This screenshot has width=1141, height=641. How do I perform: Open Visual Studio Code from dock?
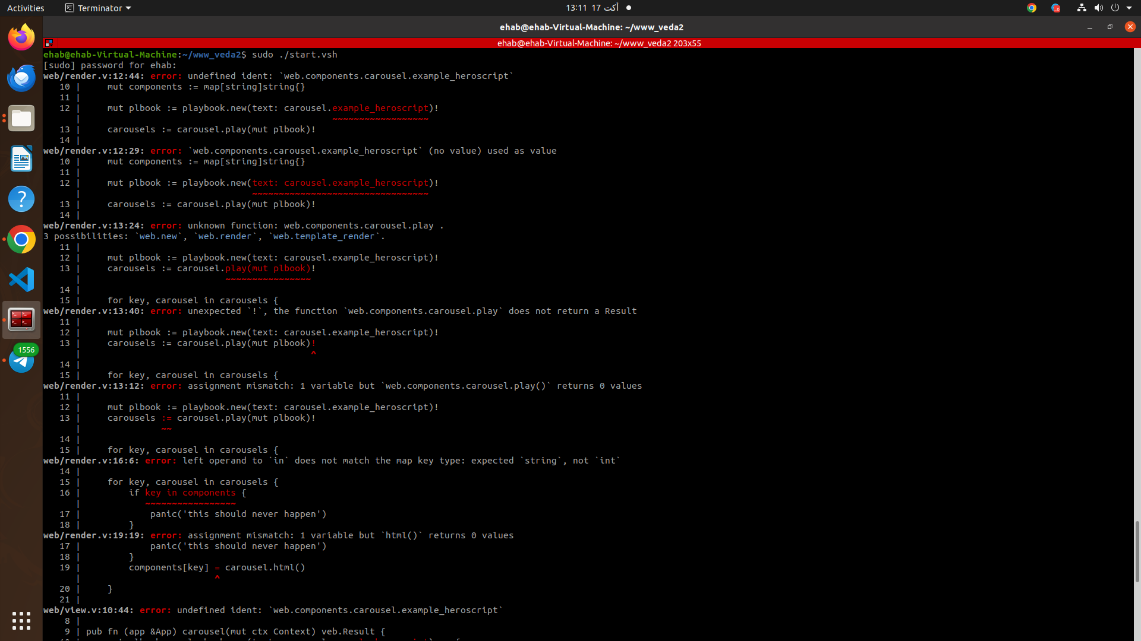21,280
